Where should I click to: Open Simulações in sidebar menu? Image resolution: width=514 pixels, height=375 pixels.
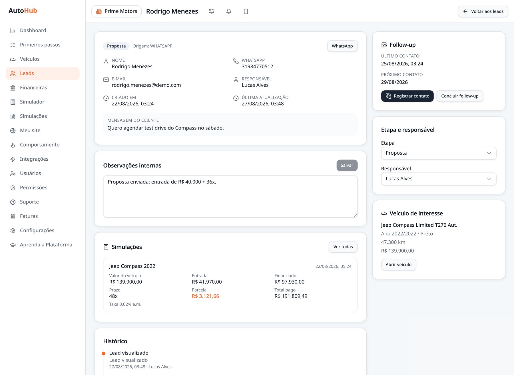click(x=43, y=116)
